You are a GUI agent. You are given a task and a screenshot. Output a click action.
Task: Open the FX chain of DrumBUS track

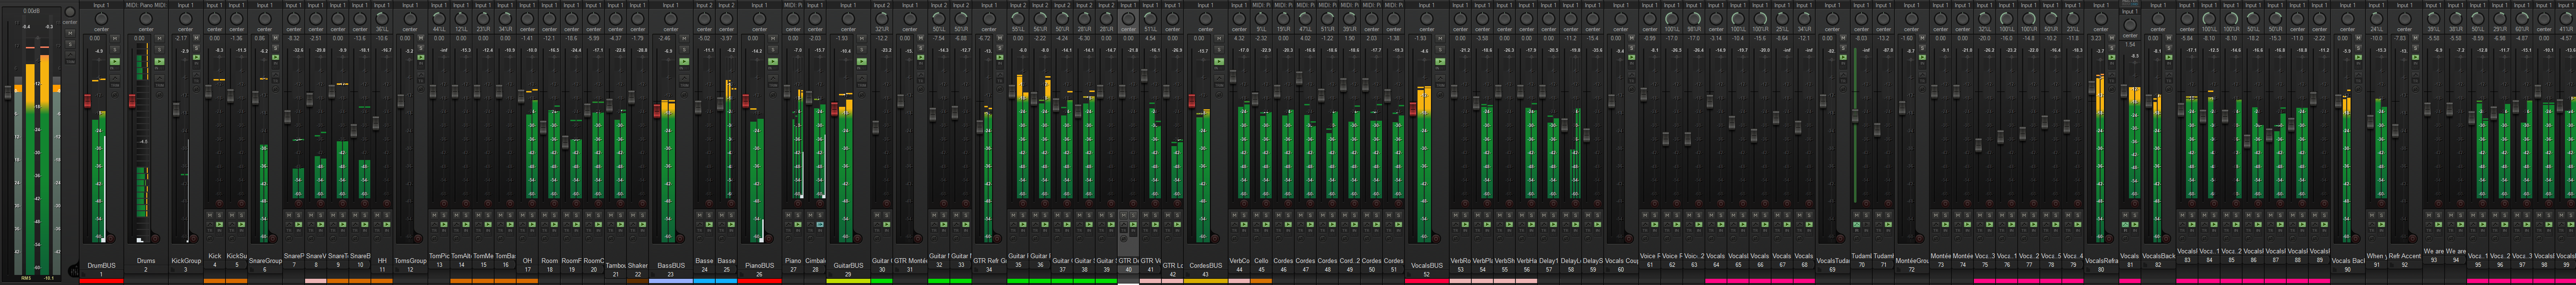pos(115,62)
